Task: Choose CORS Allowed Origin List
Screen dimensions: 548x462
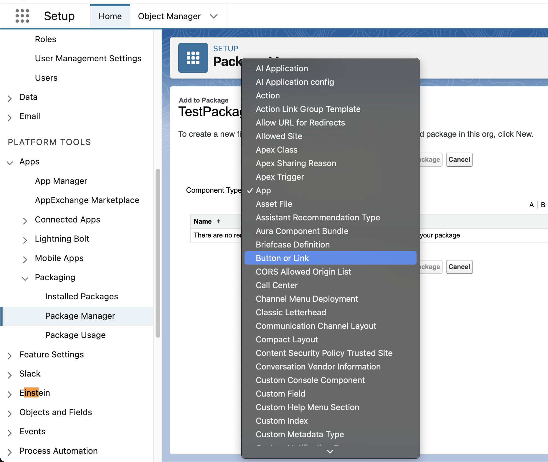Action: coord(331,272)
